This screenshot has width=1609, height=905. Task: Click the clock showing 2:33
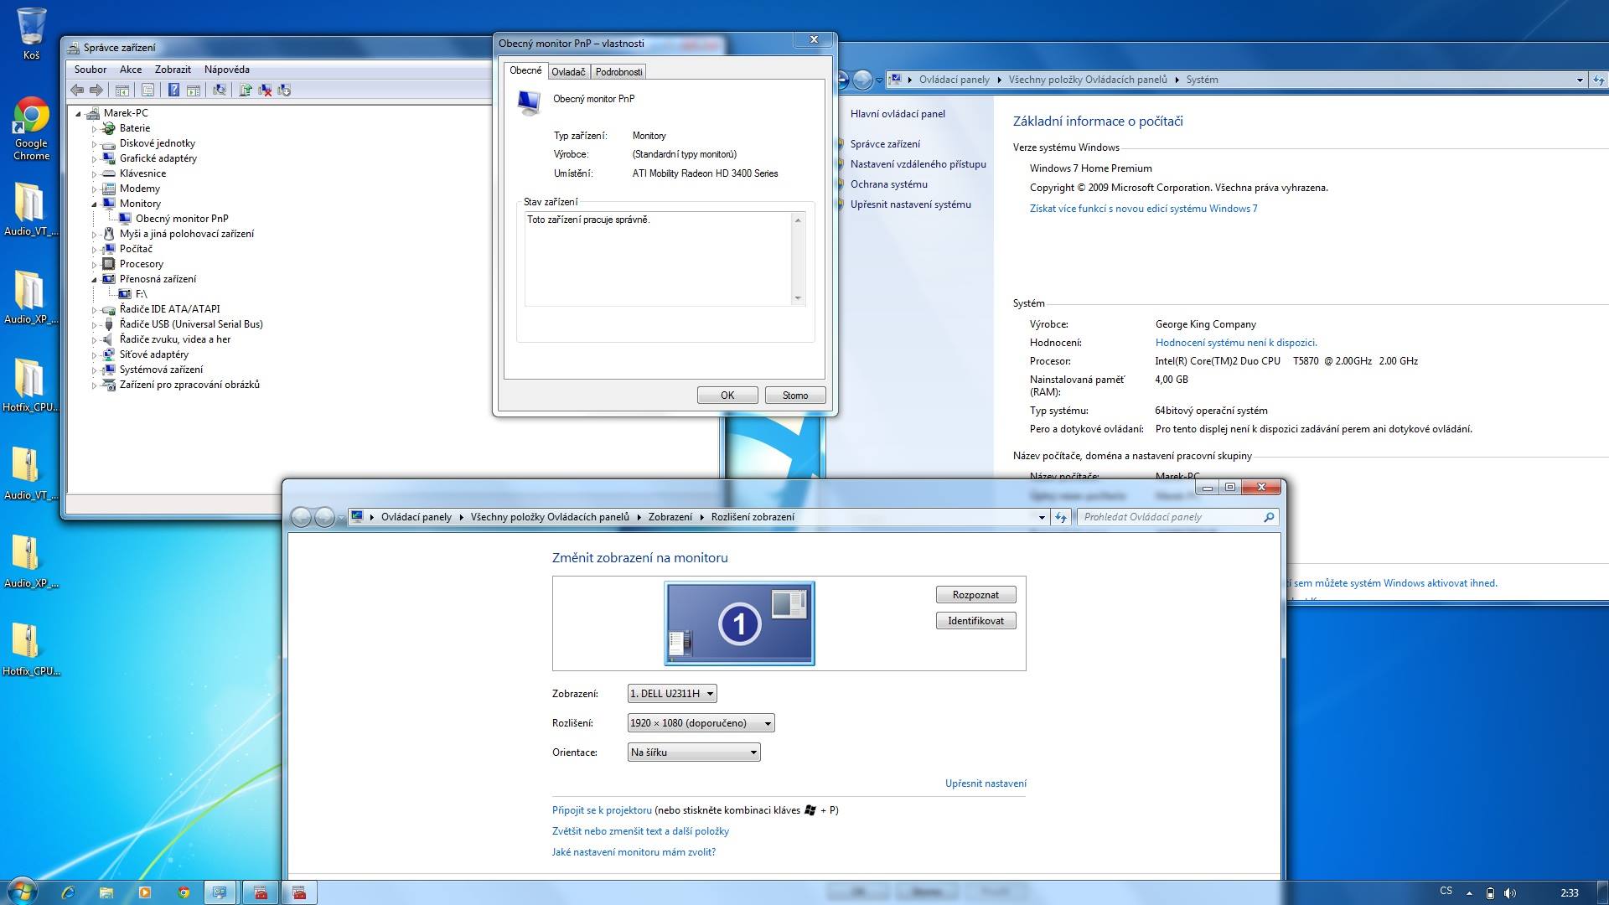(x=1570, y=893)
